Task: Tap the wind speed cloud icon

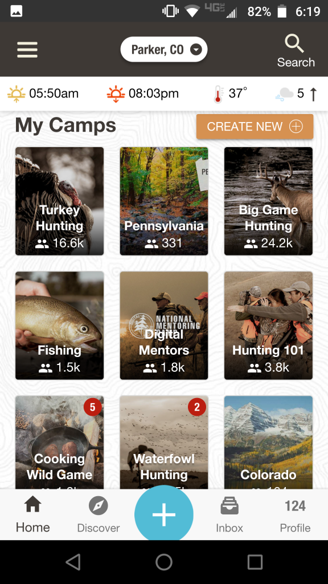Action: 284,94
